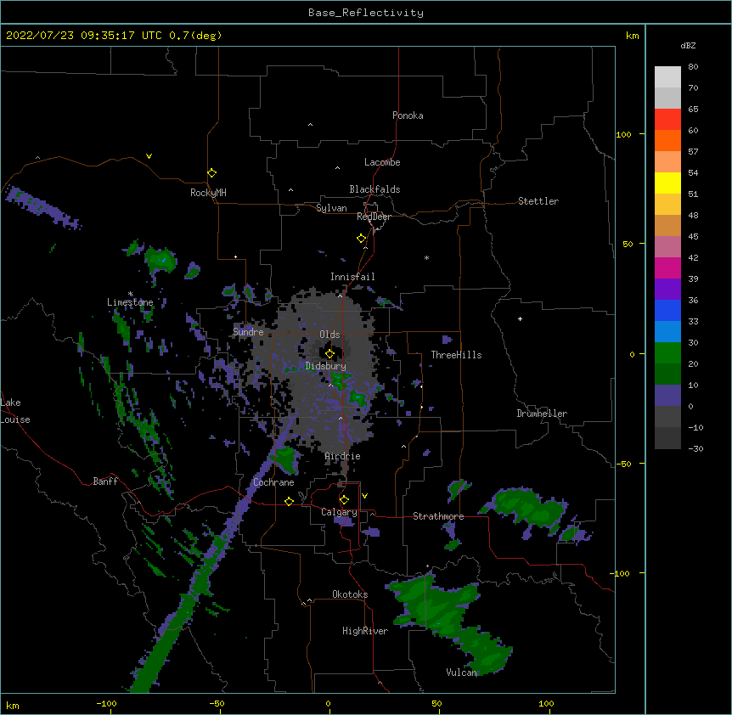Click the ThreeHills label

(456, 355)
